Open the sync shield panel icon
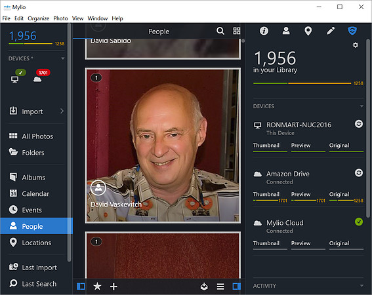The image size is (372, 295). (x=352, y=31)
